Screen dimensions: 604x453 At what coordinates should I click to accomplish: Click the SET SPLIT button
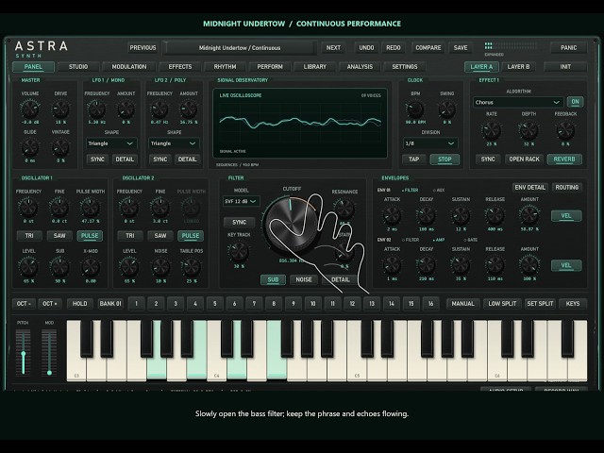540,304
